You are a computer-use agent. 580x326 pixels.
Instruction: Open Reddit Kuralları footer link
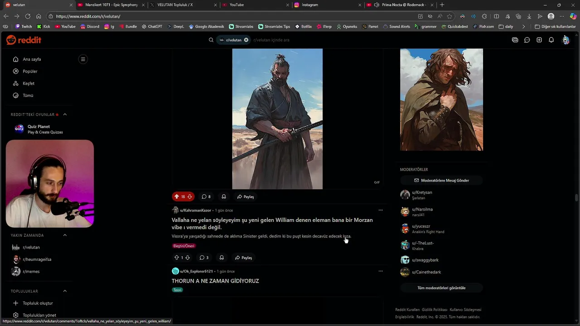point(407,310)
